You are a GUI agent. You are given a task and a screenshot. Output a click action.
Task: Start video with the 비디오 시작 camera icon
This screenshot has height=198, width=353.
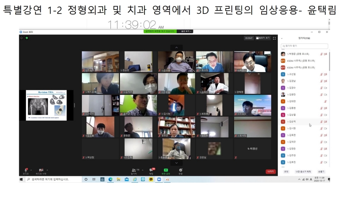pos(41,170)
